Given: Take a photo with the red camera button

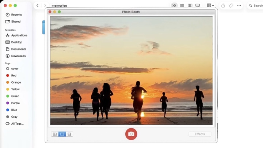Looking at the screenshot, I should [131, 134].
